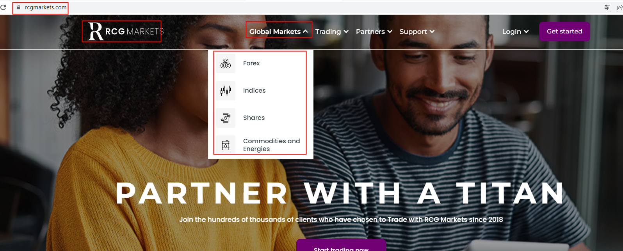623x251 pixels.
Task: Expand the Partners dropdown menu
Action: click(374, 32)
